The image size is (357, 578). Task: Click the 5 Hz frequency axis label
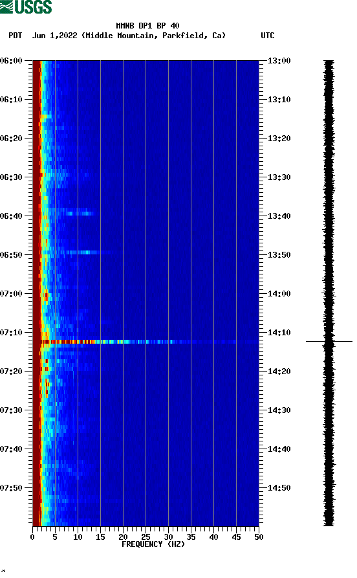click(55, 537)
